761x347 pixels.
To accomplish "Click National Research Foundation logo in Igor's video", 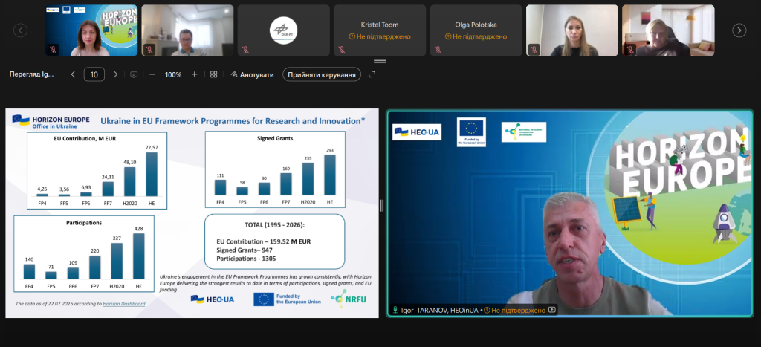I will click(524, 132).
